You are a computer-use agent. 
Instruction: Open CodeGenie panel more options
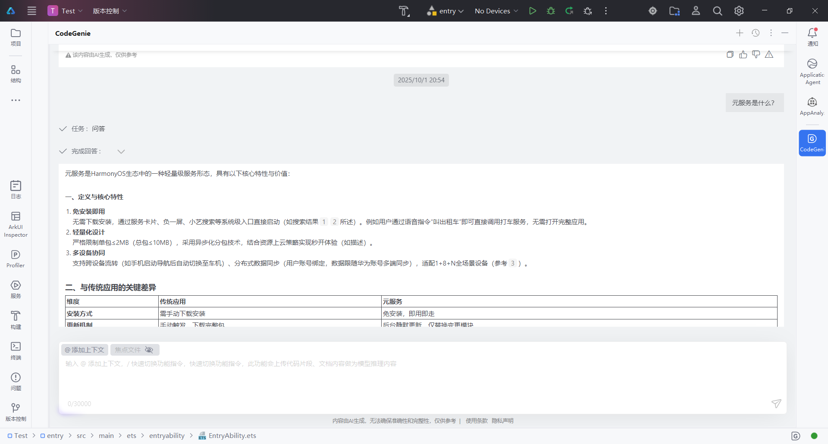[771, 33]
